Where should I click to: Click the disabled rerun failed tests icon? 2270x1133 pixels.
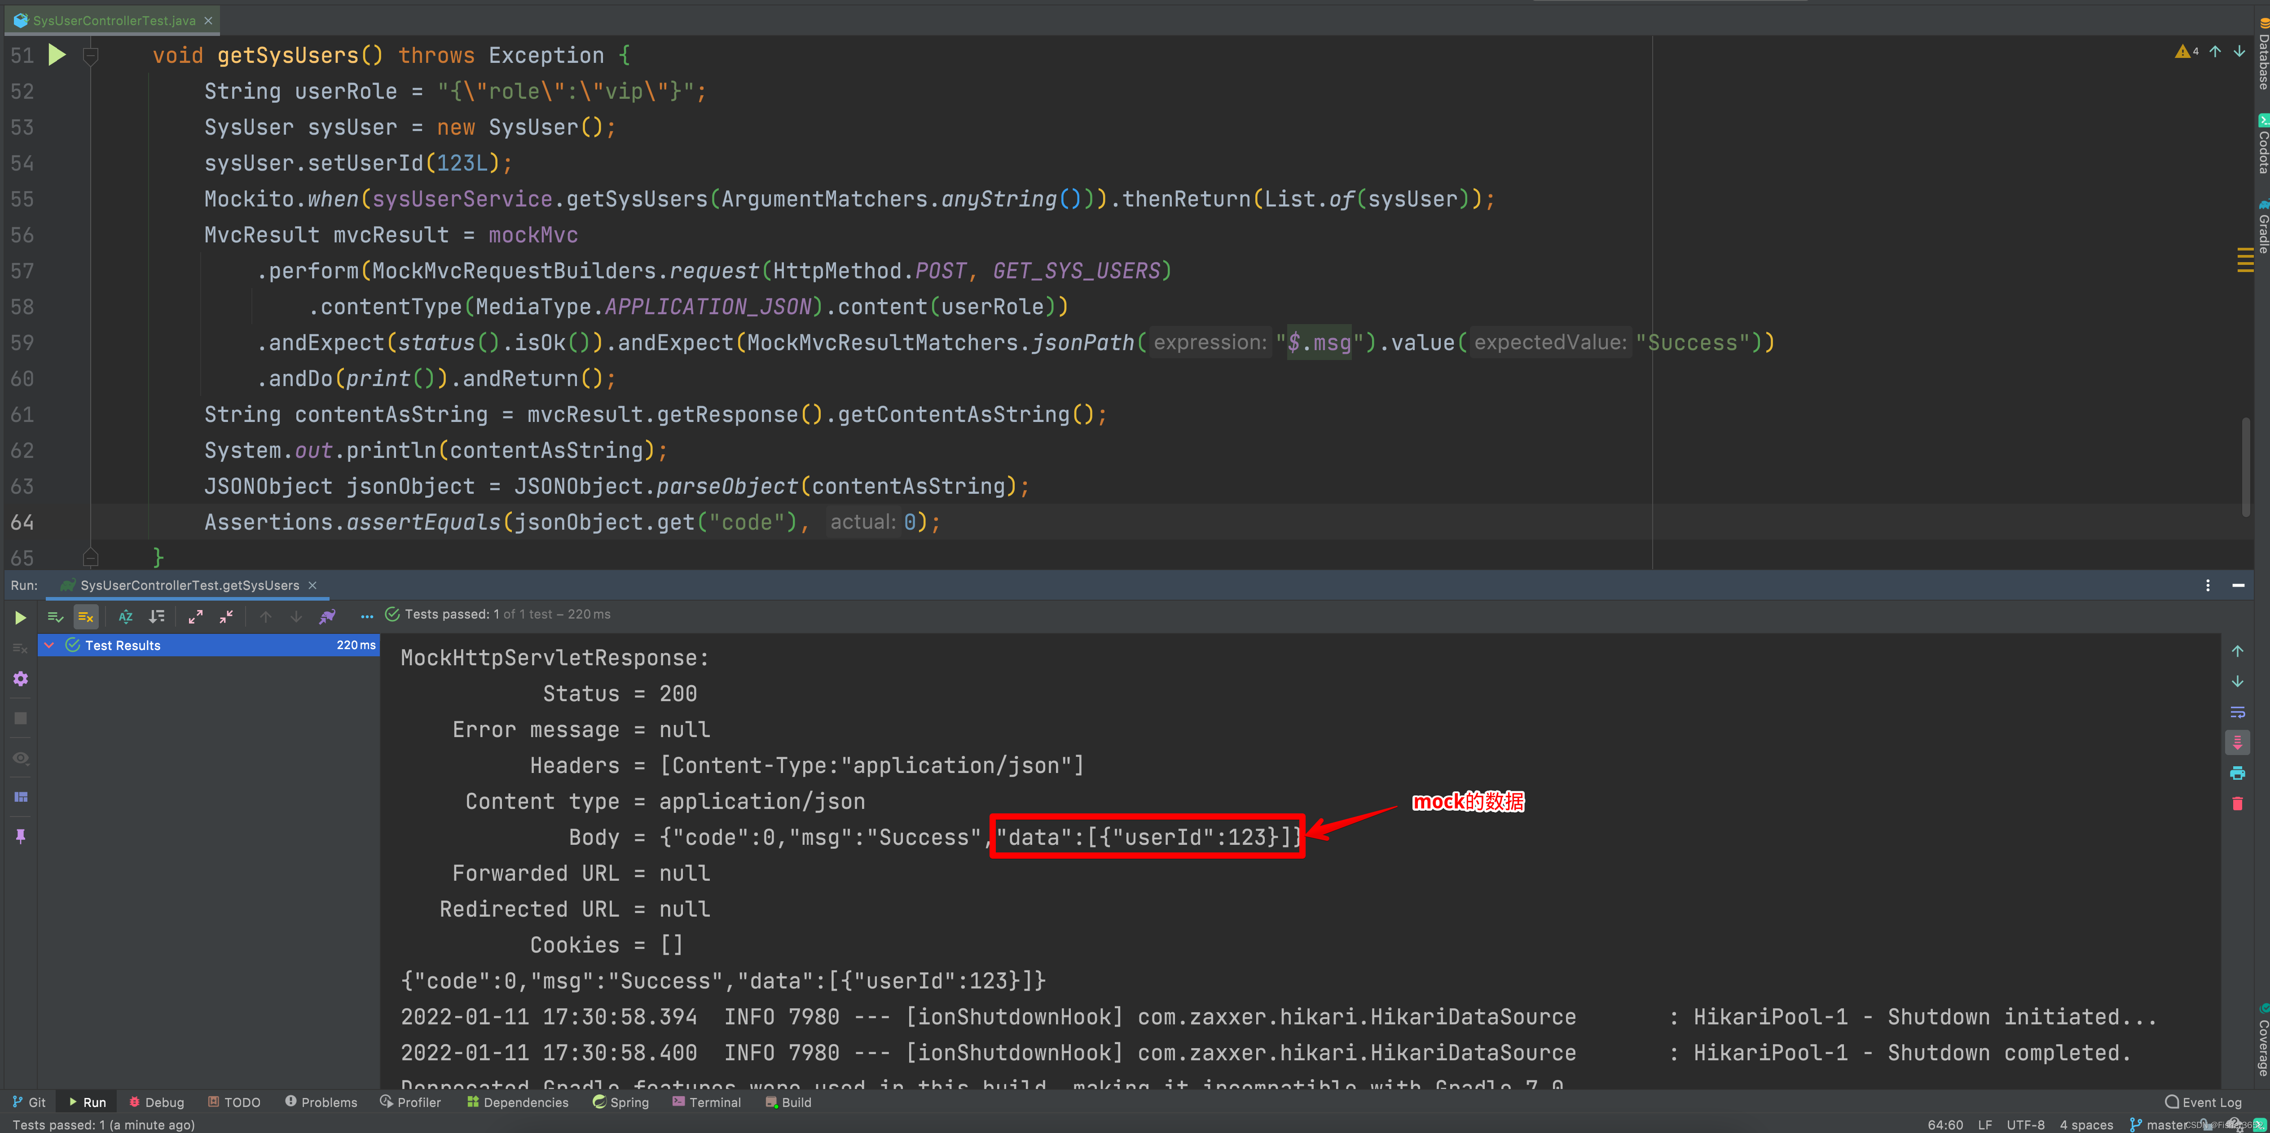[20, 649]
